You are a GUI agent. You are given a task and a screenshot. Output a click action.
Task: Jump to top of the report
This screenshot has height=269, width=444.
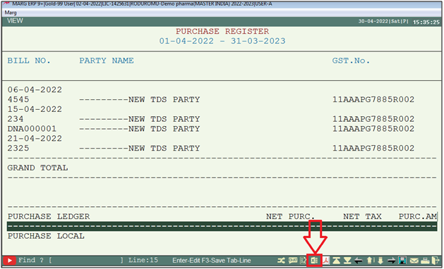coord(337,261)
